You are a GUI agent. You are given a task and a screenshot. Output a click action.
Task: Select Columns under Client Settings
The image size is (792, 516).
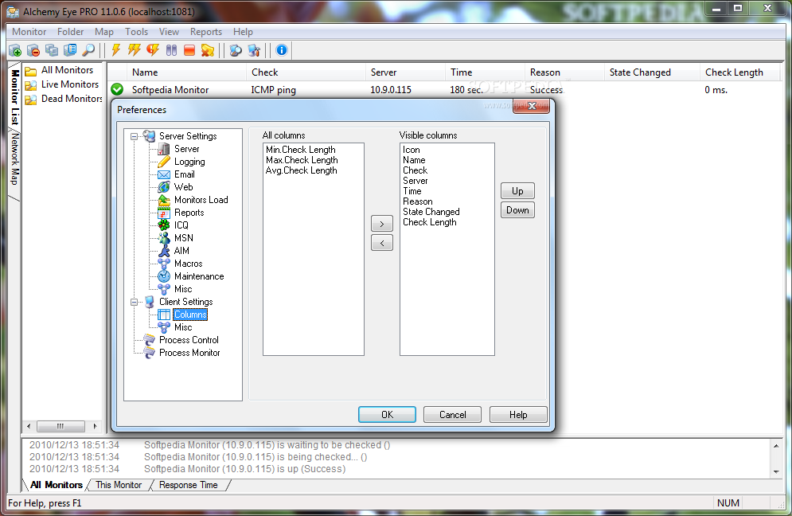(190, 315)
